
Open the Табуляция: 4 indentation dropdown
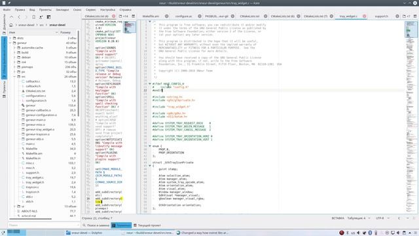pyautogui.click(x=359, y=218)
